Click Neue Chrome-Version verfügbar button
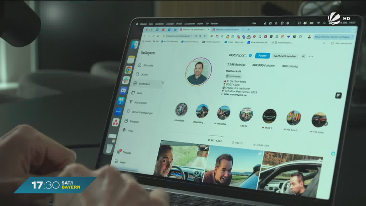Viewport: 366px width, 206px height. click(334, 37)
